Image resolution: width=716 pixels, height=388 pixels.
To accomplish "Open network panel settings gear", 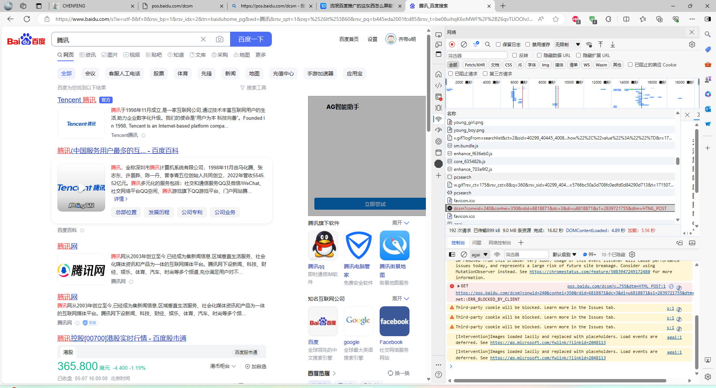I will pos(692,44).
